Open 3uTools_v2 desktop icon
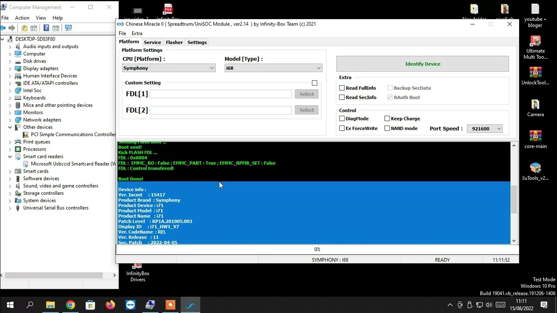Image resolution: width=557 pixels, height=313 pixels. point(535,171)
